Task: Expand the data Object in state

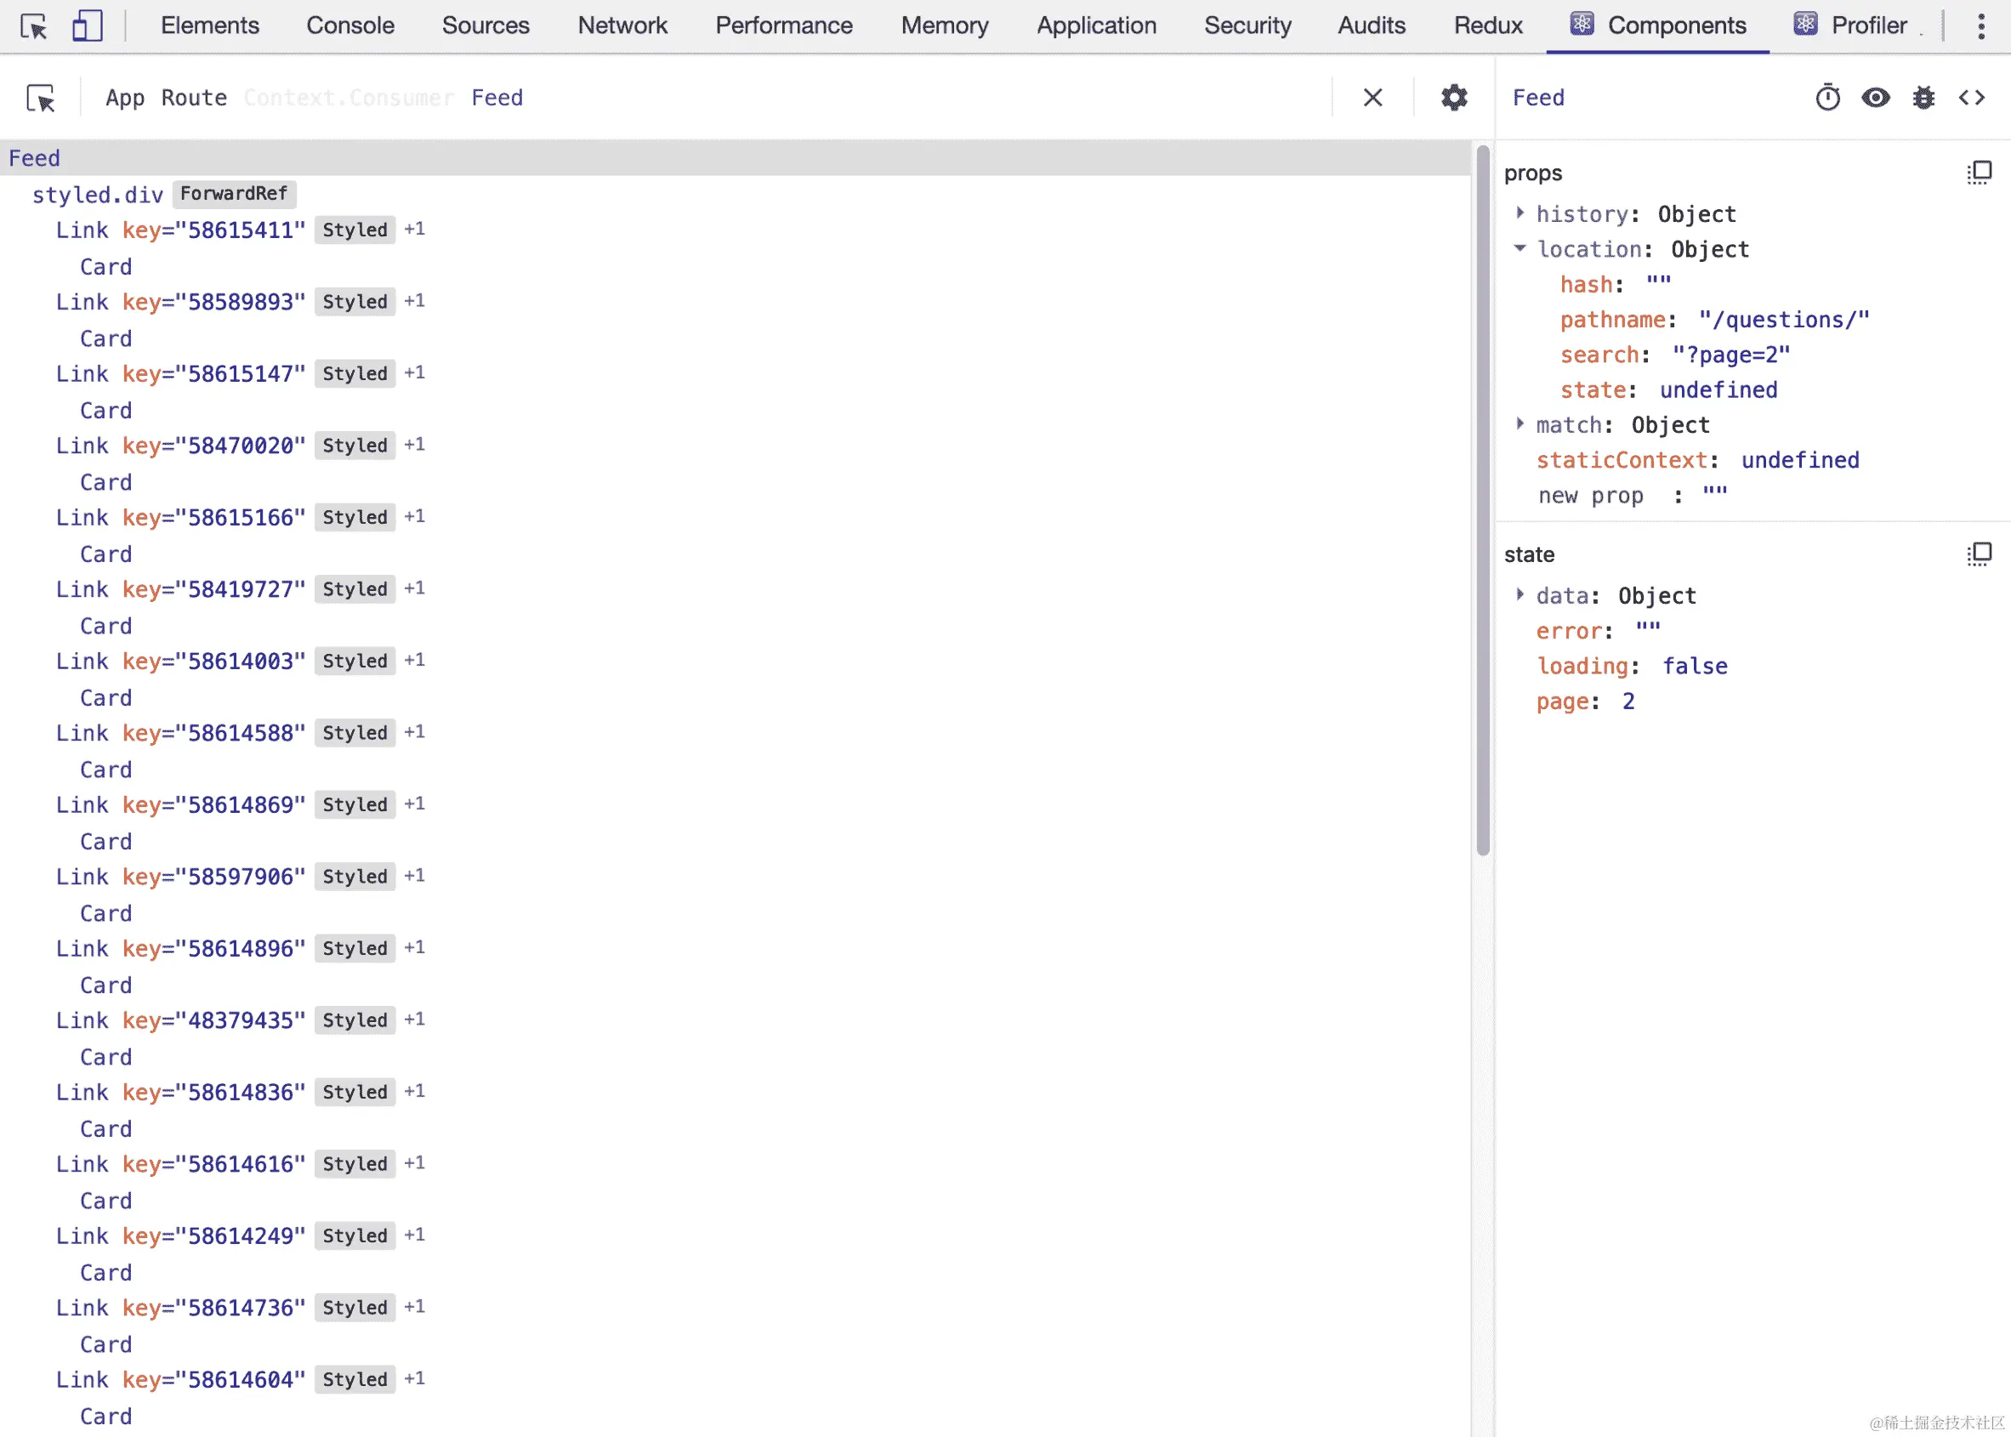Action: point(1519,594)
